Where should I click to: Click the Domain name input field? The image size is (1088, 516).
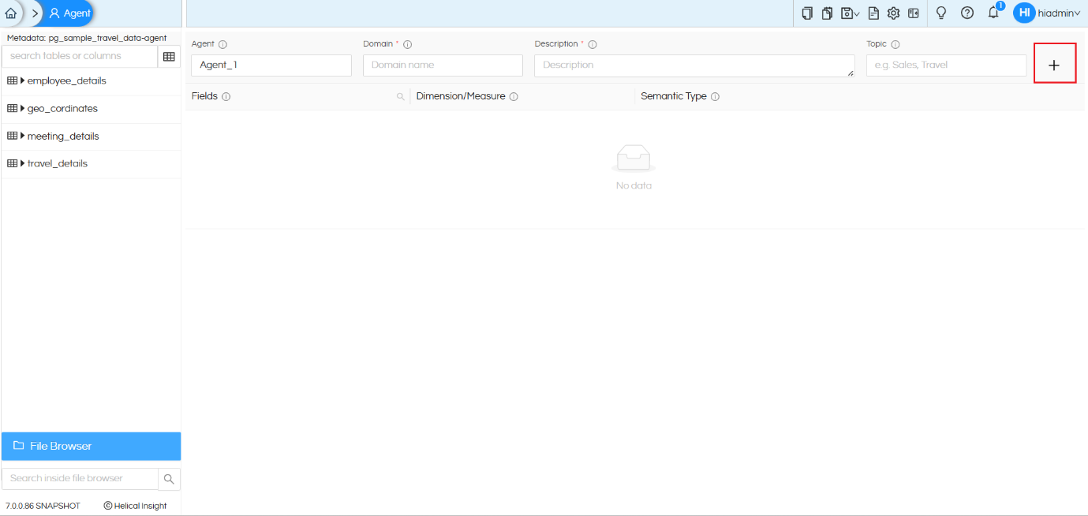[x=443, y=65]
